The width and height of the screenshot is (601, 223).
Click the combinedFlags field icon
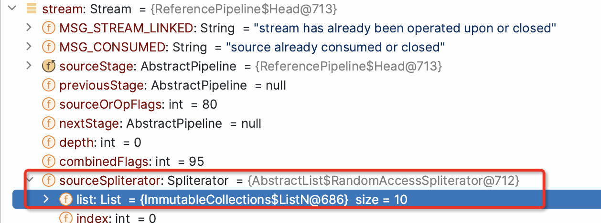pyautogui.click(x=49, y=162)
